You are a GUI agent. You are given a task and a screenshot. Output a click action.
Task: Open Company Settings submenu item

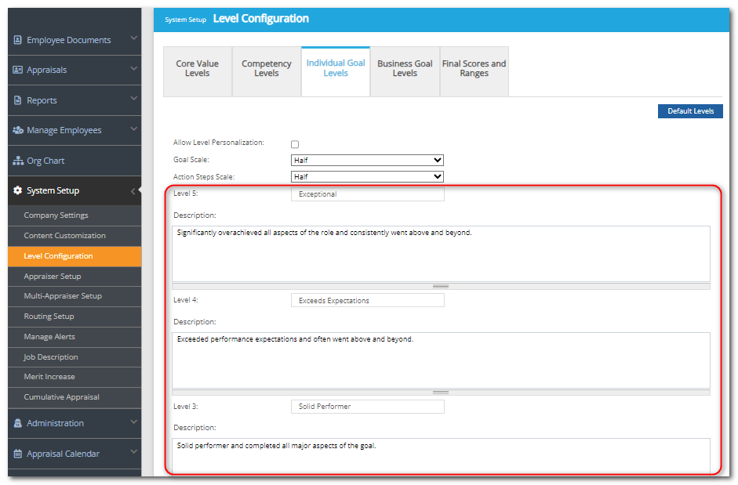(x=75, y=215)
